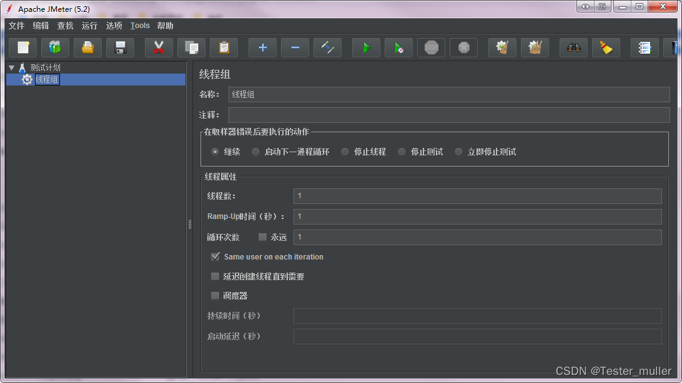The image size is (682, 383).
Task: Click the JMeter feather title bar icon
Action: pos(9,9)
